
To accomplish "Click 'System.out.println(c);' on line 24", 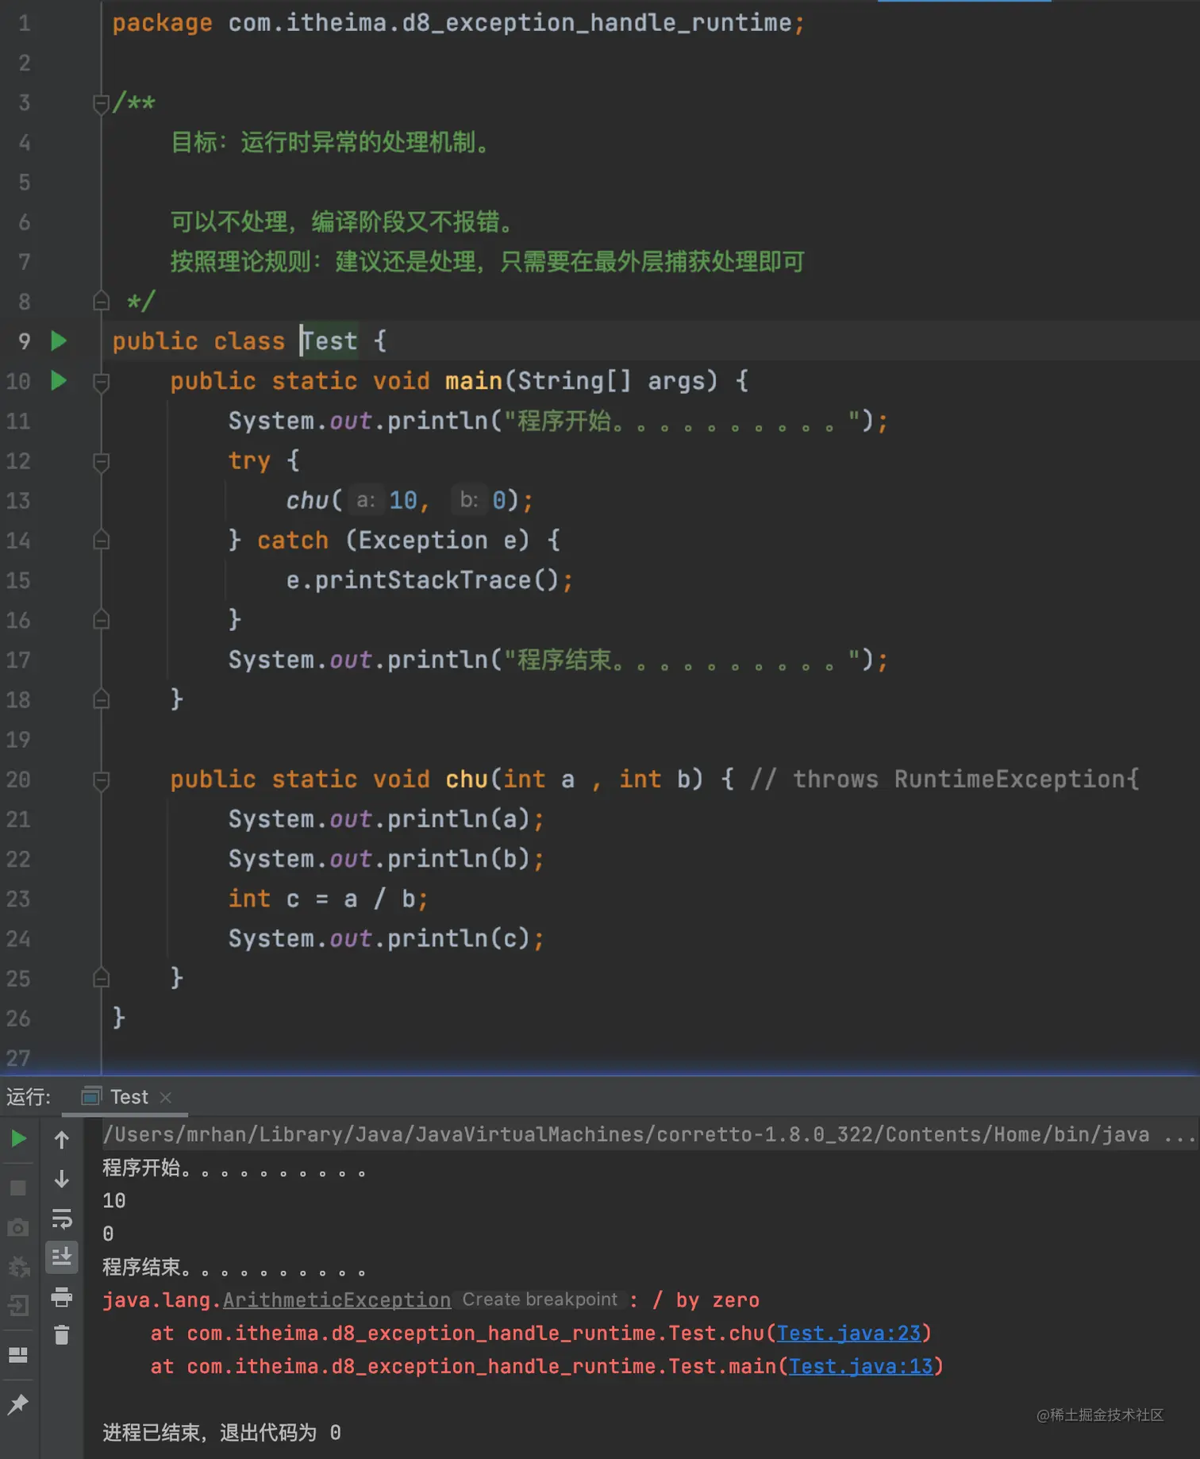I will pyautogui.click(x=387, y=939).
